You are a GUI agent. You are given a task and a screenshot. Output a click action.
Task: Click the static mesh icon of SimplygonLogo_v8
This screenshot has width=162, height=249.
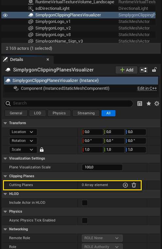point(31,35)
